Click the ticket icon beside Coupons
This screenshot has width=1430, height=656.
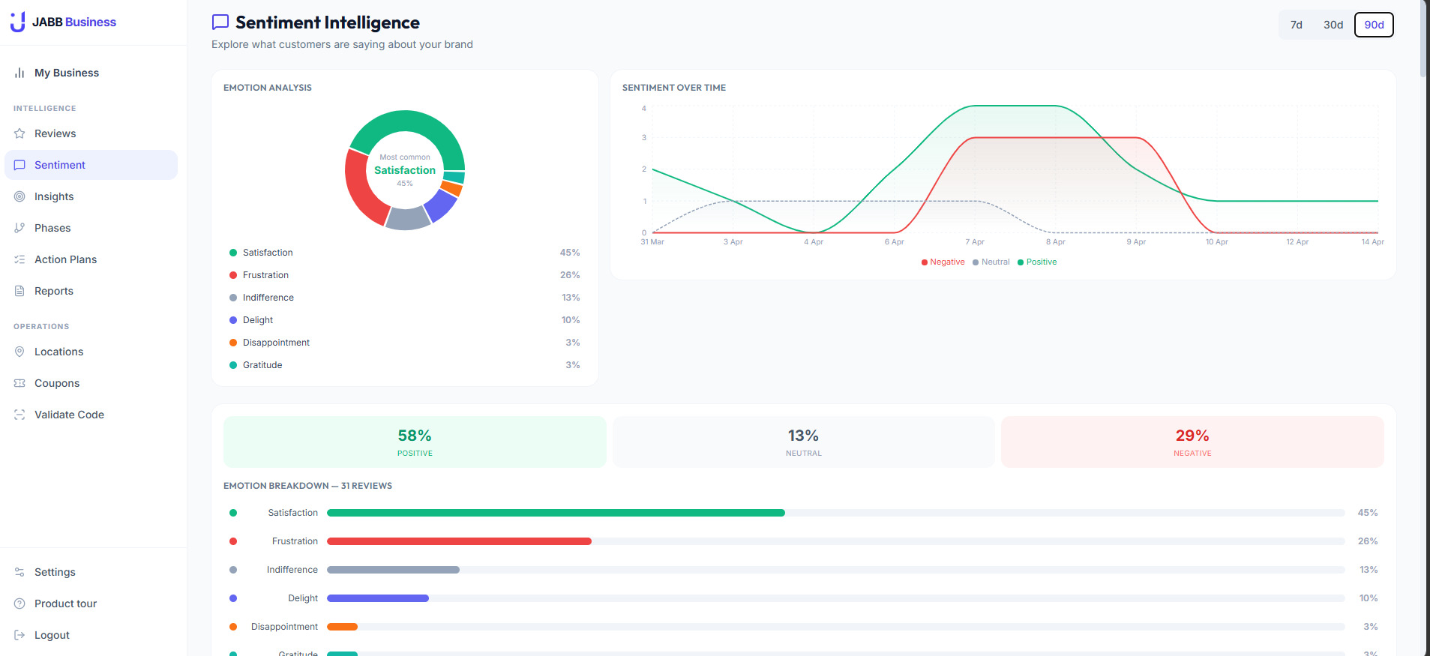[19, 383]
